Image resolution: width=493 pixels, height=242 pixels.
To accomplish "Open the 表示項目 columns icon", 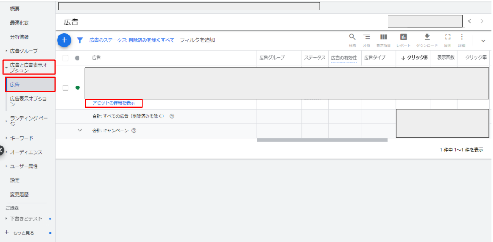I will click(383, 38).
